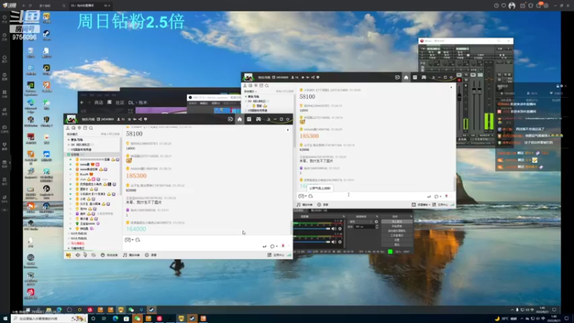Open the list panel icon in back YY header

(415, 78)
